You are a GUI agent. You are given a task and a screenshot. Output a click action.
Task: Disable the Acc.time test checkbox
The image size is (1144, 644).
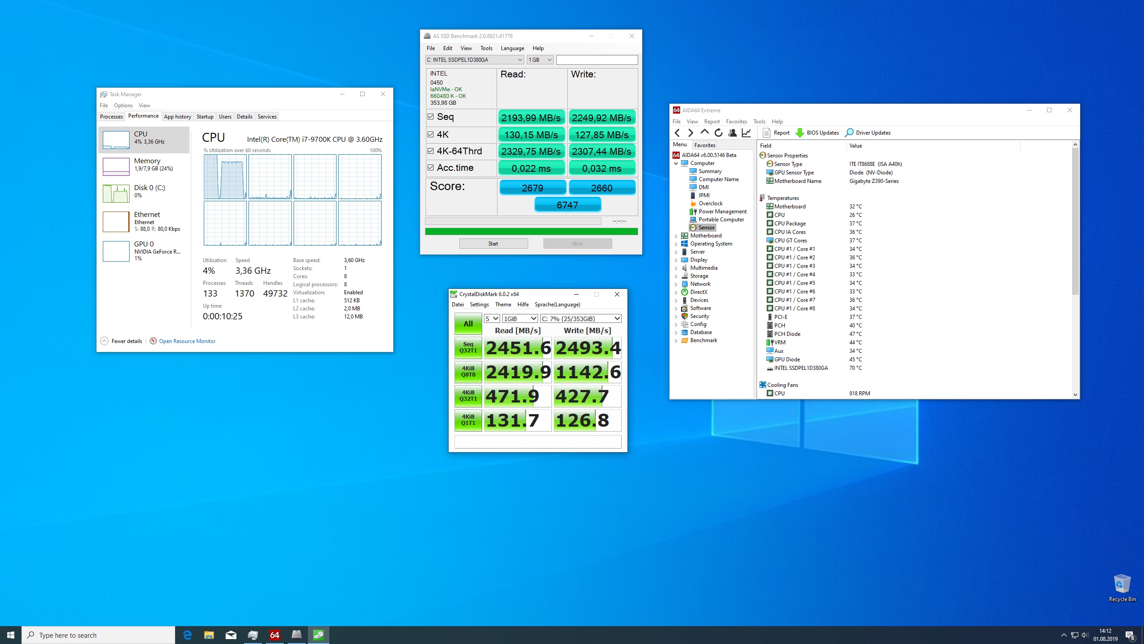pyautogui.click(x=430, y=168)
